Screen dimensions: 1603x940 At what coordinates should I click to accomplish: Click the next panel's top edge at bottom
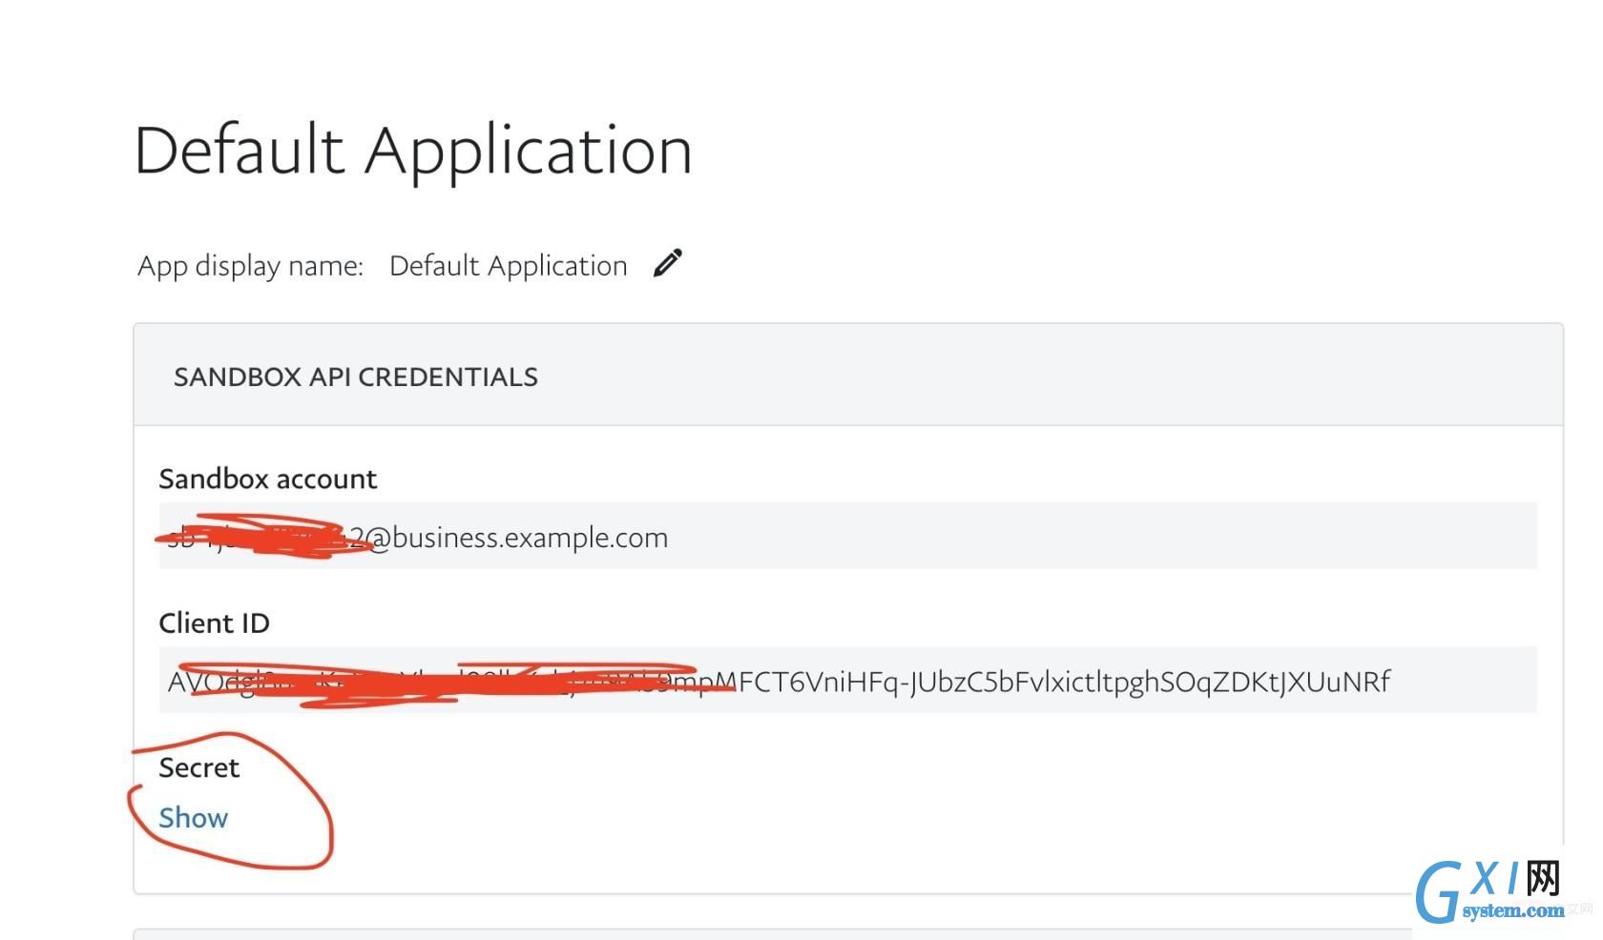click(773, 932)
